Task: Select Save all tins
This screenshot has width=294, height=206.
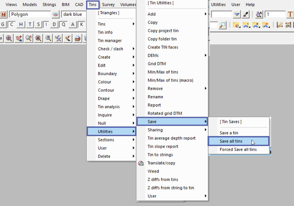Action: click(x=231, y=141)
